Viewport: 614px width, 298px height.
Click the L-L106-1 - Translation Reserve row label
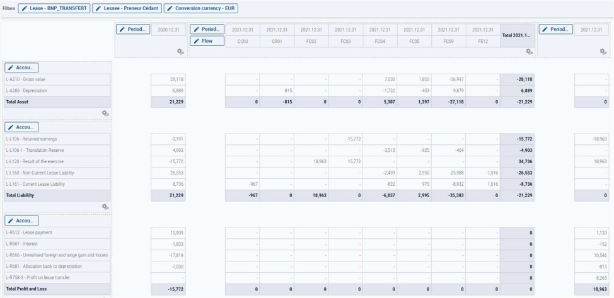click(57, 151)
